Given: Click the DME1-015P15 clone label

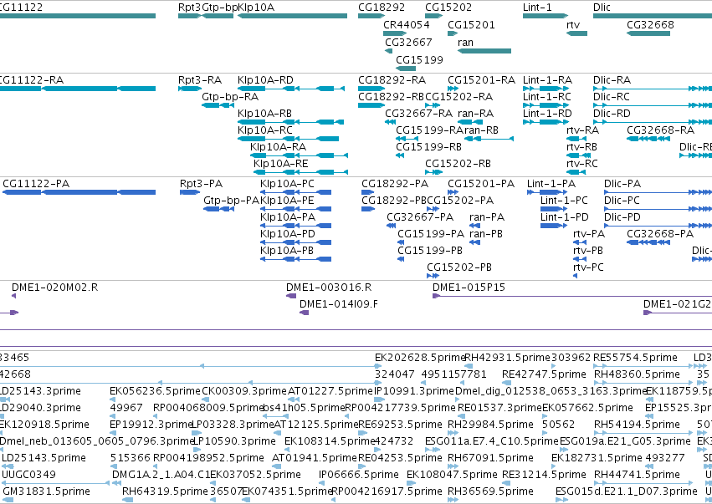Looking at the screenshot, I should click(469, 288).
